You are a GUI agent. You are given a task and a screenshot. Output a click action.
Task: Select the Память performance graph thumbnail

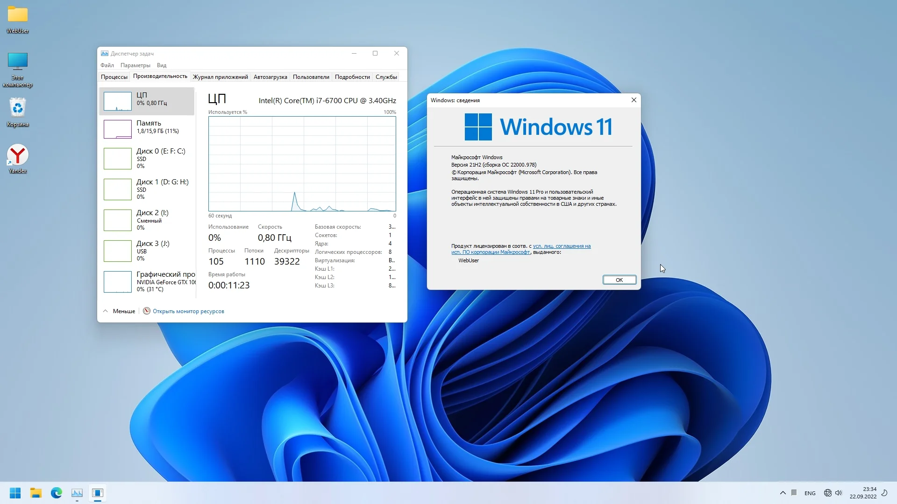[x=118, y=129]
